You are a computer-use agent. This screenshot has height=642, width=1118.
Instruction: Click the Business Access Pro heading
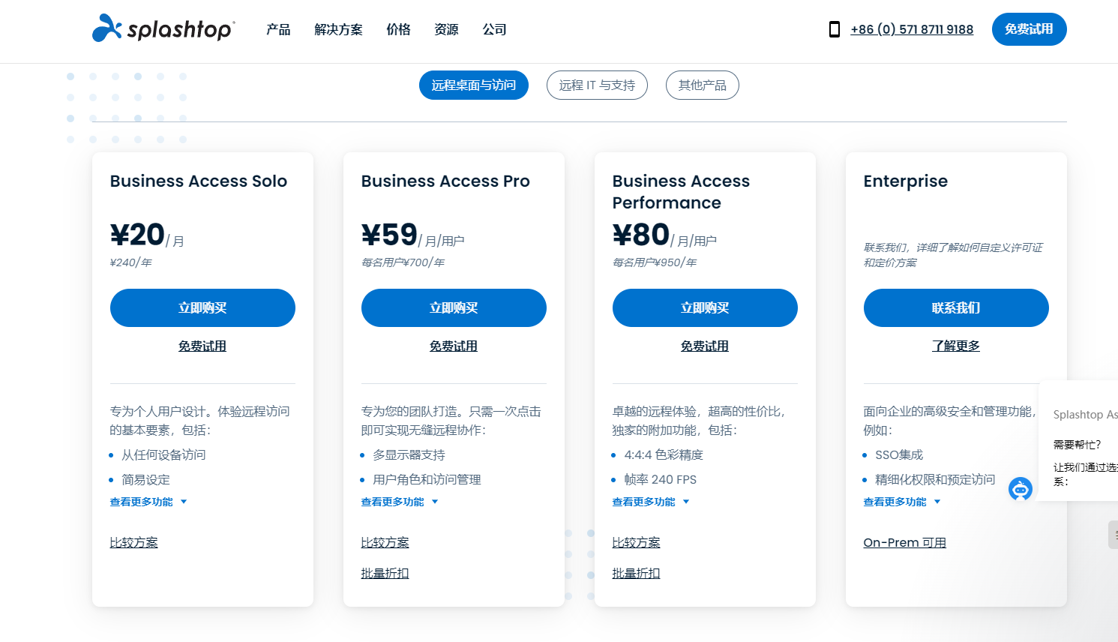[445, 181]
